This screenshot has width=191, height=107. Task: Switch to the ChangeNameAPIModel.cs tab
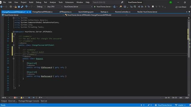pyautogui.click(x=42, y=12)
